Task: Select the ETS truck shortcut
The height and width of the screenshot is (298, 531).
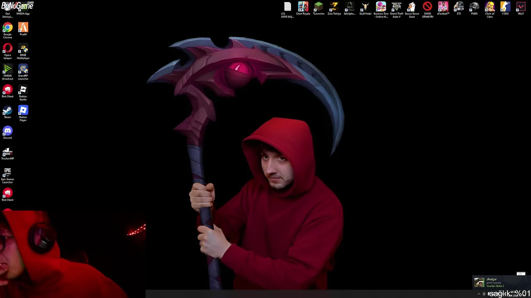Action: tap(458, 9)
